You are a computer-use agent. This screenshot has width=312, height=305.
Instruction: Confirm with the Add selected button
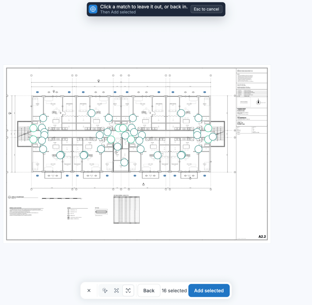tap(209, 290)
